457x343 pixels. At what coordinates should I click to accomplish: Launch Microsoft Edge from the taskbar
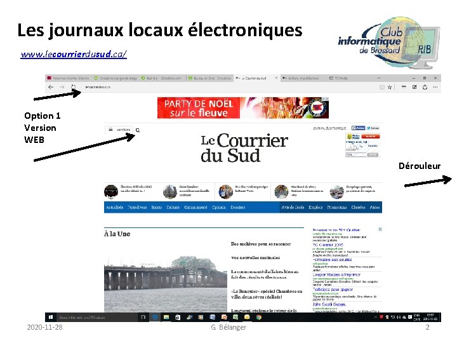155,317
